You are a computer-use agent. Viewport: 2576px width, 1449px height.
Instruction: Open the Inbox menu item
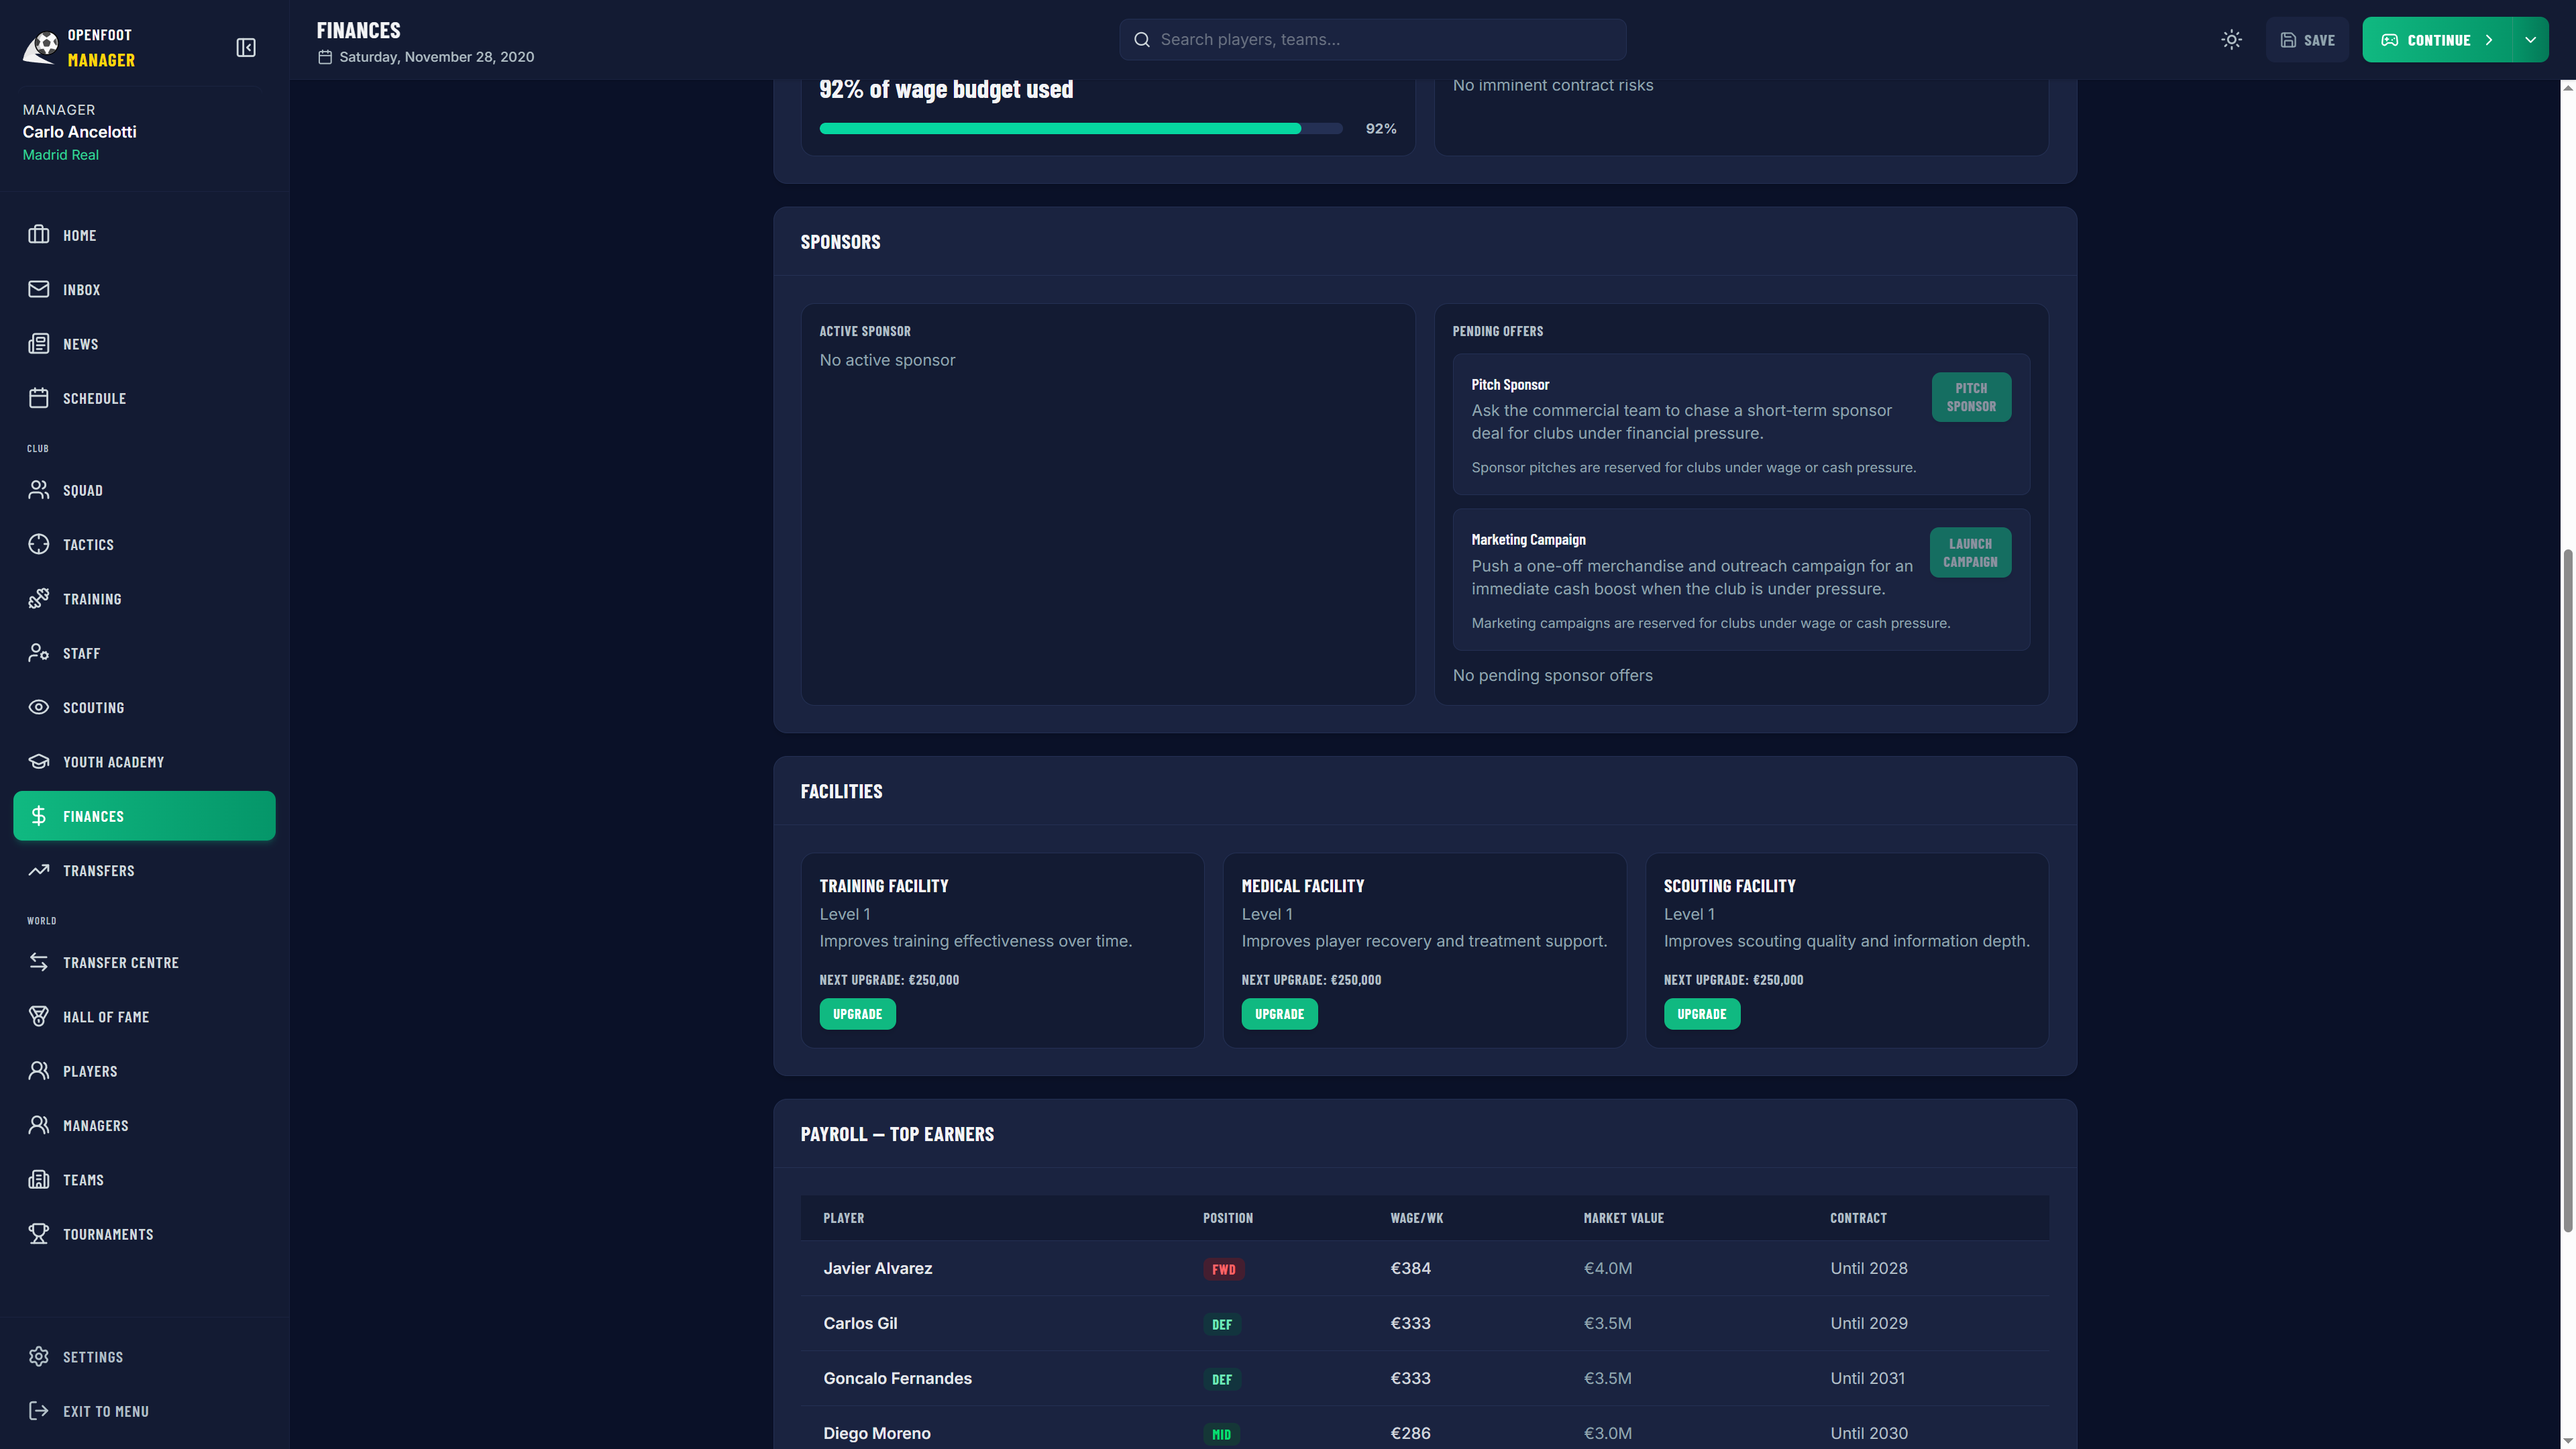pyautogui.click(x=144, y=289)
